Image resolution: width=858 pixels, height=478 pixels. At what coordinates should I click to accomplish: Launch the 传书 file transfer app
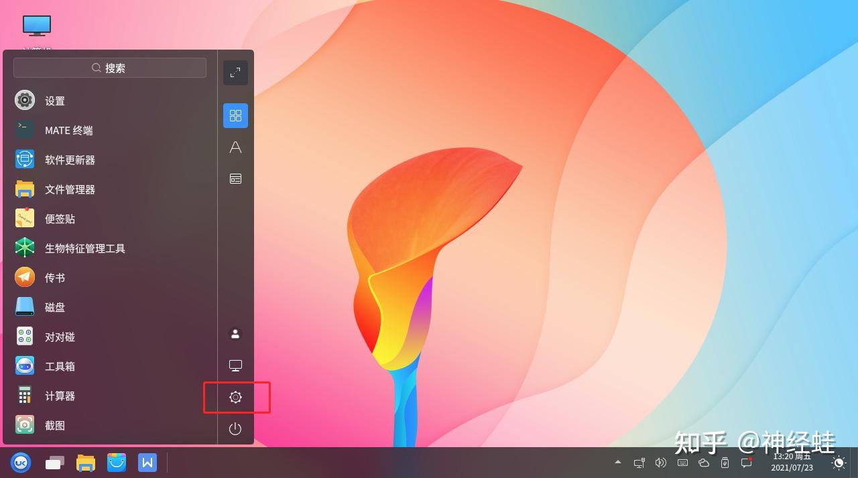(x=54, y=277)
